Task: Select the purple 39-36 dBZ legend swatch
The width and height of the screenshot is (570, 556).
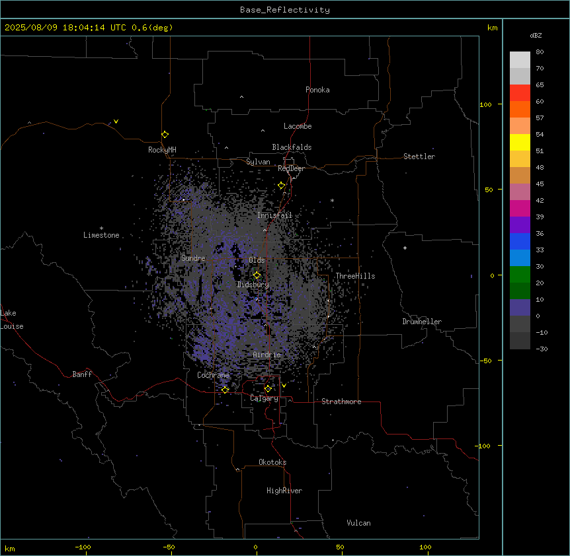Action: click(x=520, y=225)
